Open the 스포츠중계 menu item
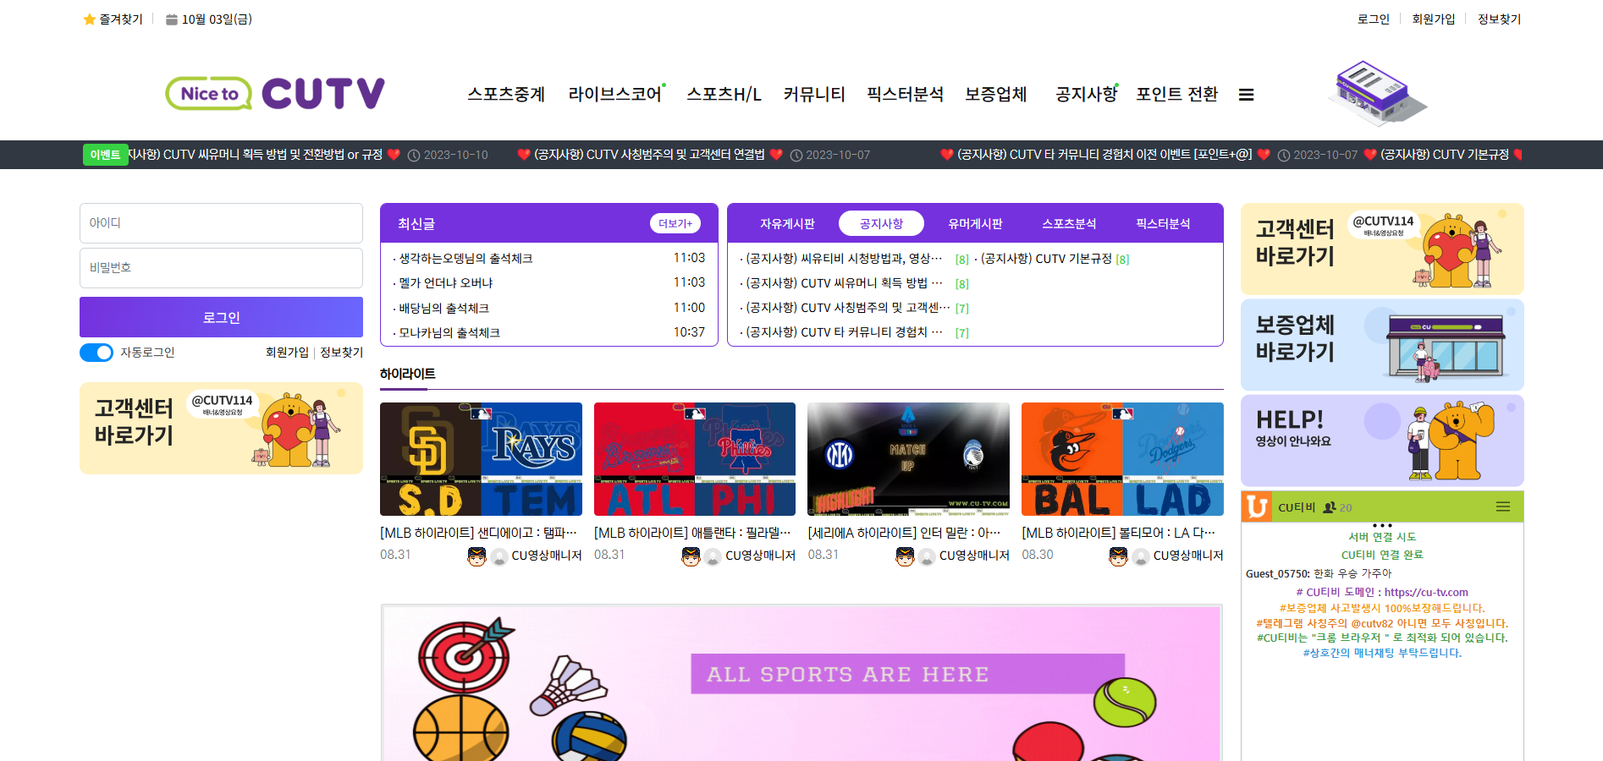 506,94
